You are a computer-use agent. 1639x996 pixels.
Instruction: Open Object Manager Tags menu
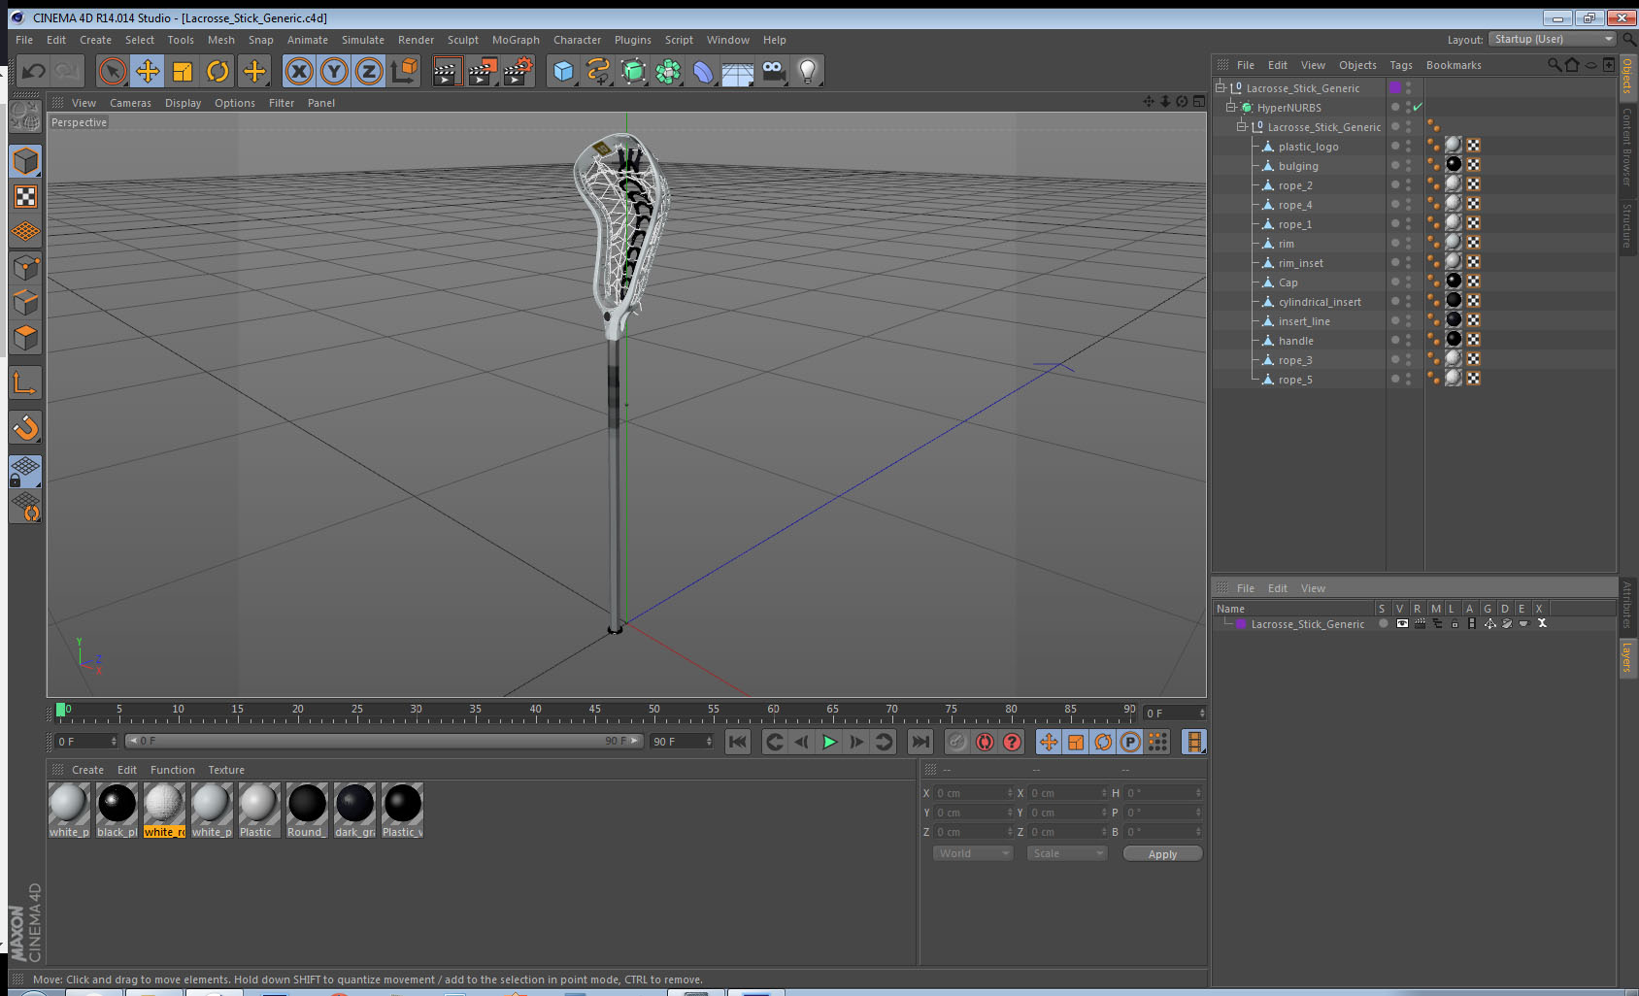tap(1401, 65)
